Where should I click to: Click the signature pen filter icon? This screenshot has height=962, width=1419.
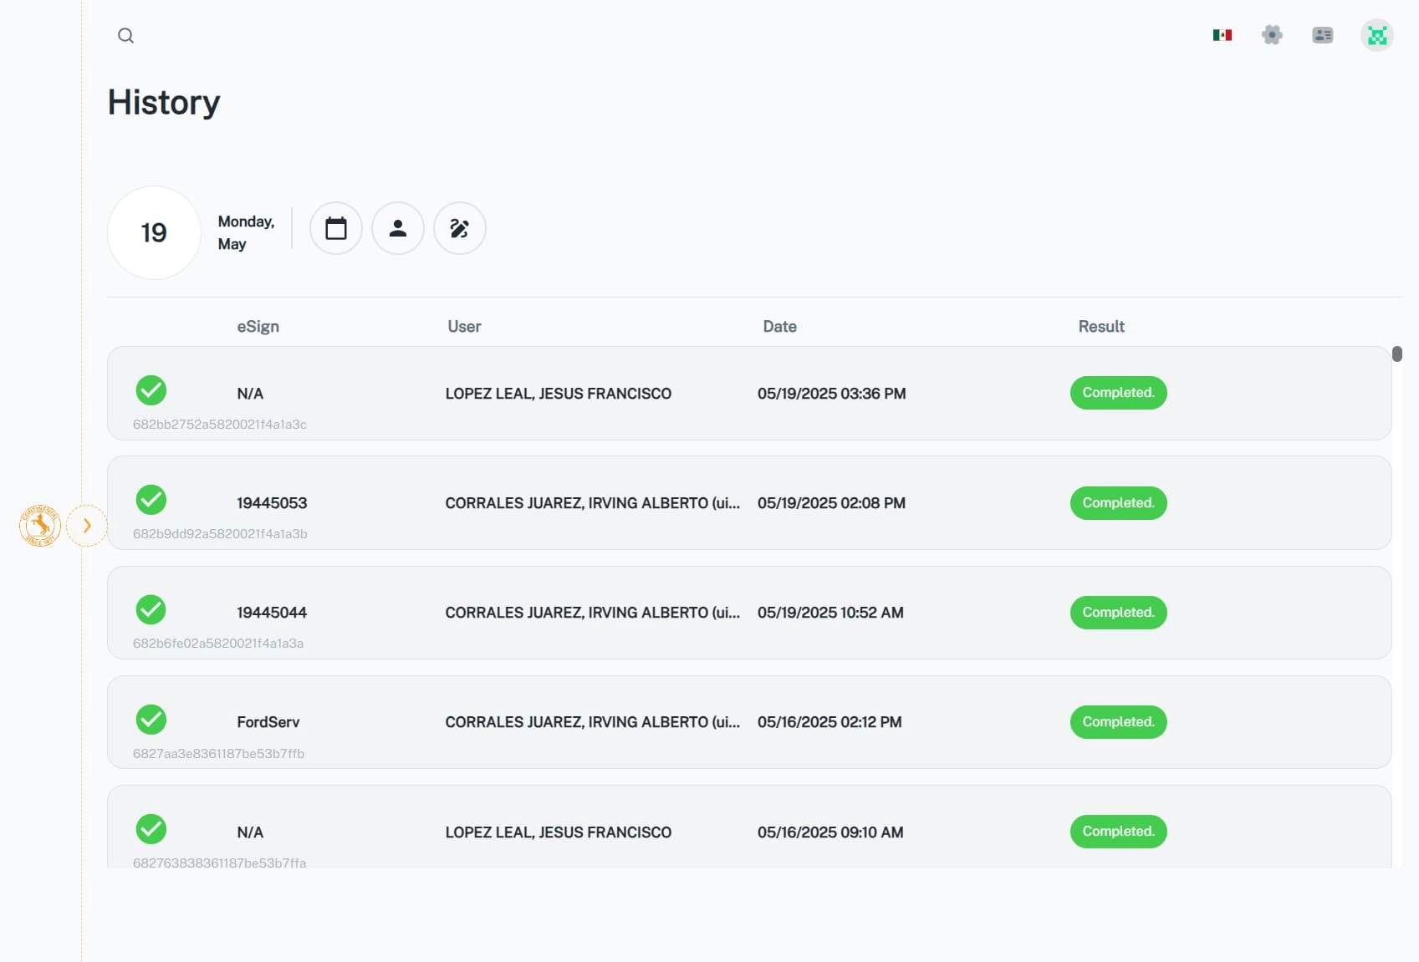point(460,228)
